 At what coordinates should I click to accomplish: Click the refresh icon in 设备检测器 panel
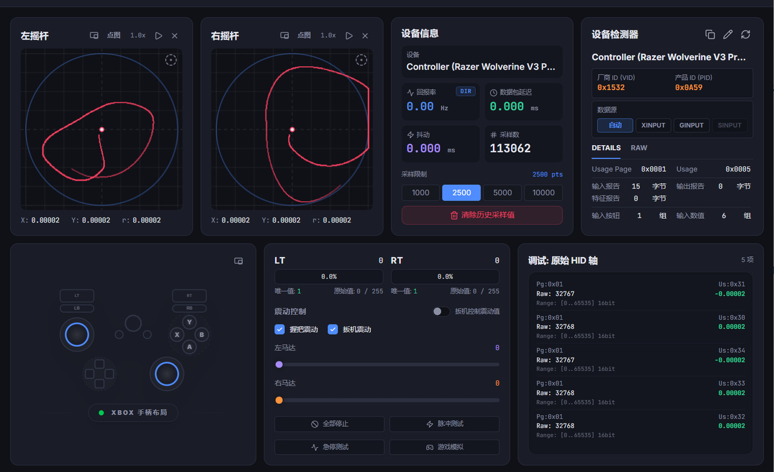pyautogui.click(x=746, y=34)
